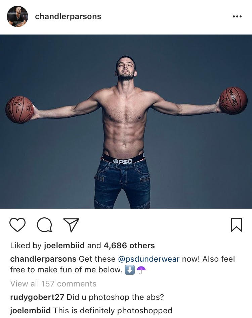Open the chandlerparsons username in the header
Viewport: 252px width, 318px height.
click(x=68, y=16)
